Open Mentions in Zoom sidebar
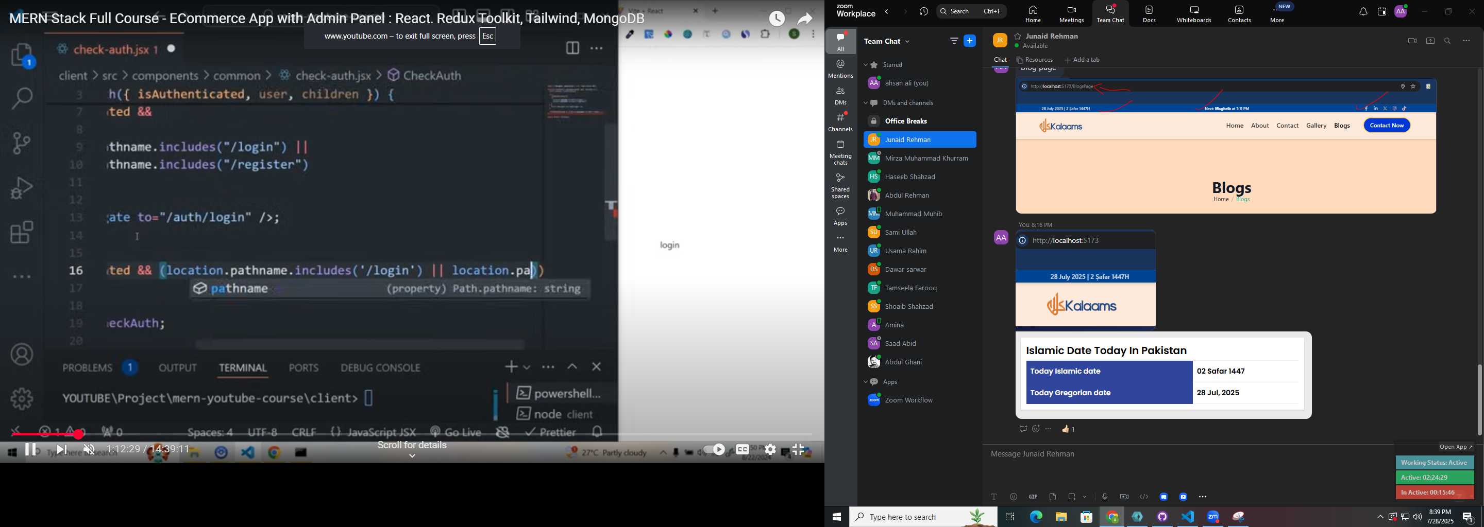The image size is (1484, 527). click(840, 69)
